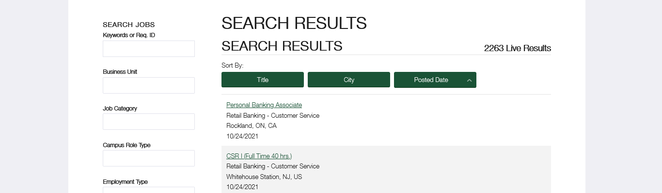This screenshot has width=662, height=193.
Task: Sort results by Title
Action: point(263,80)
